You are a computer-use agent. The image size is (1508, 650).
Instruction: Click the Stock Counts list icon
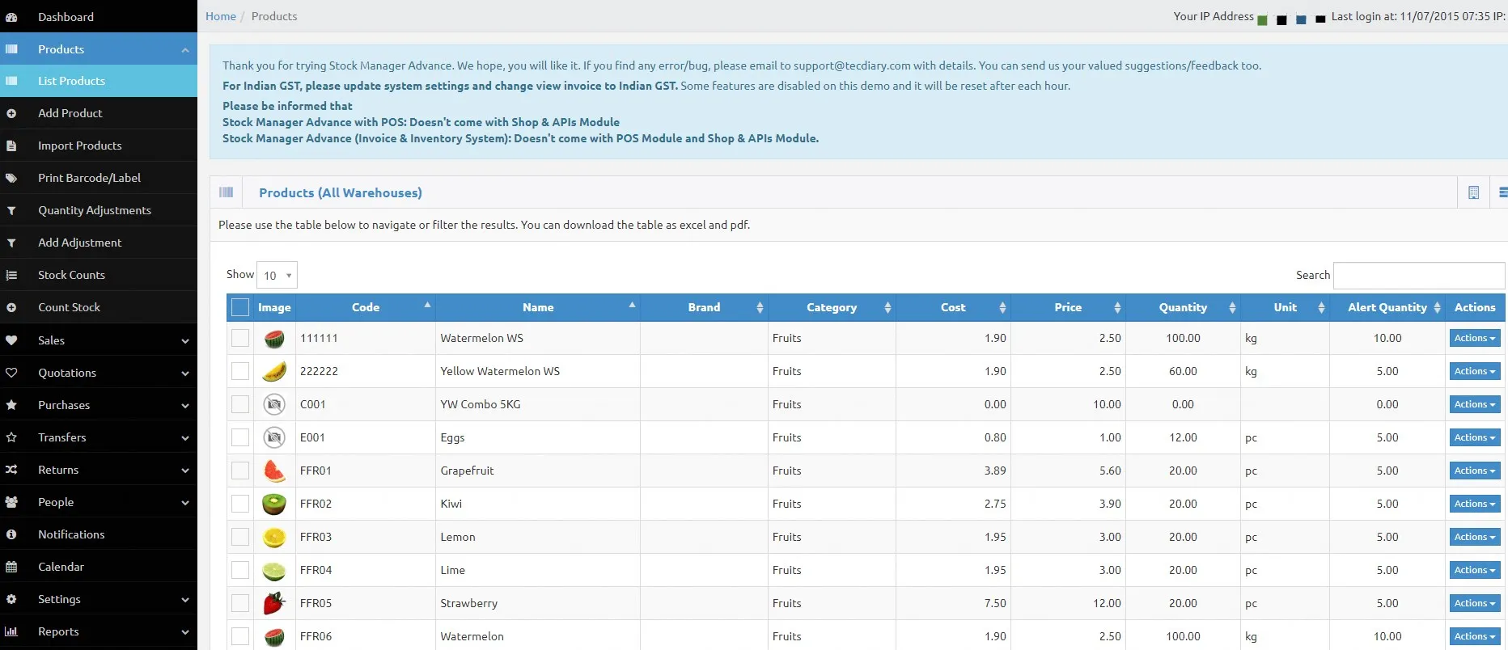point(11,275)
